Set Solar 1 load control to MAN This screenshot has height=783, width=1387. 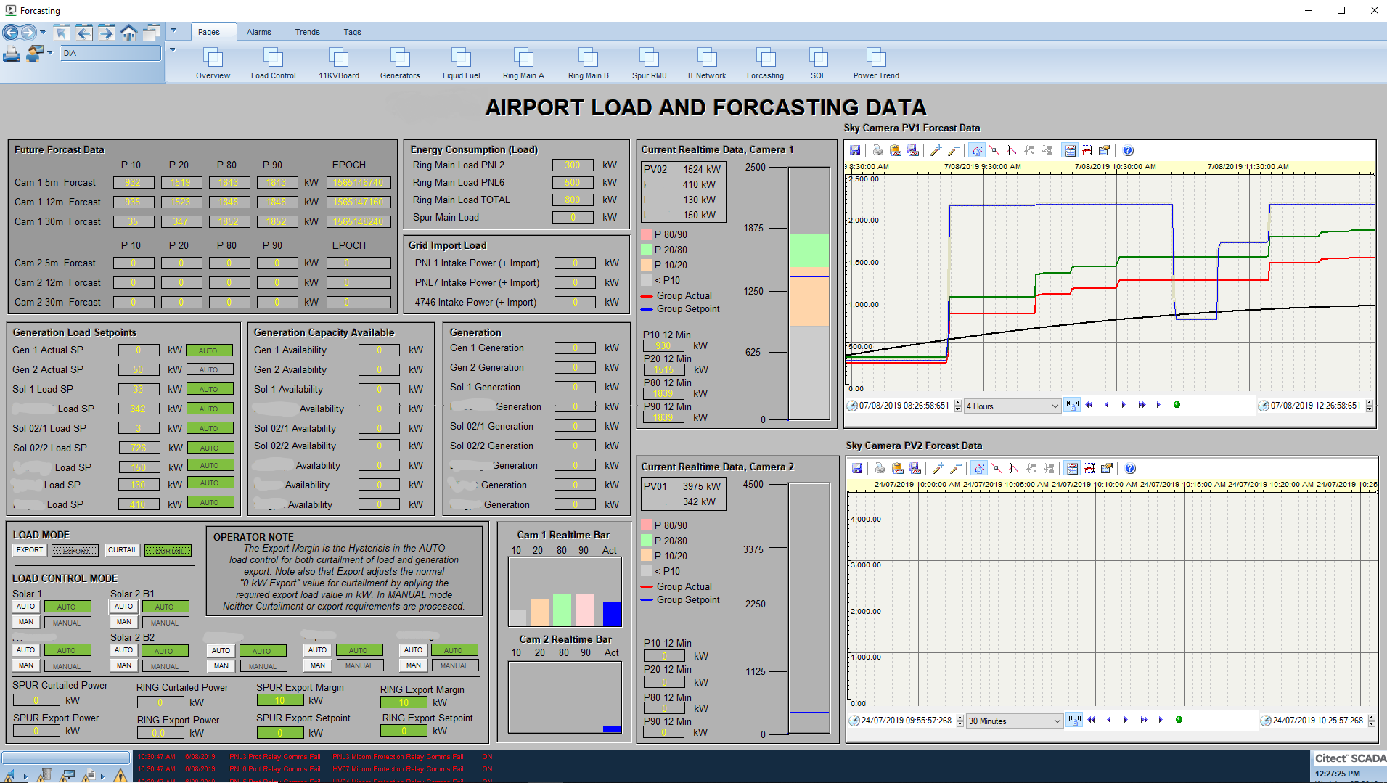(x=26, y=622)
